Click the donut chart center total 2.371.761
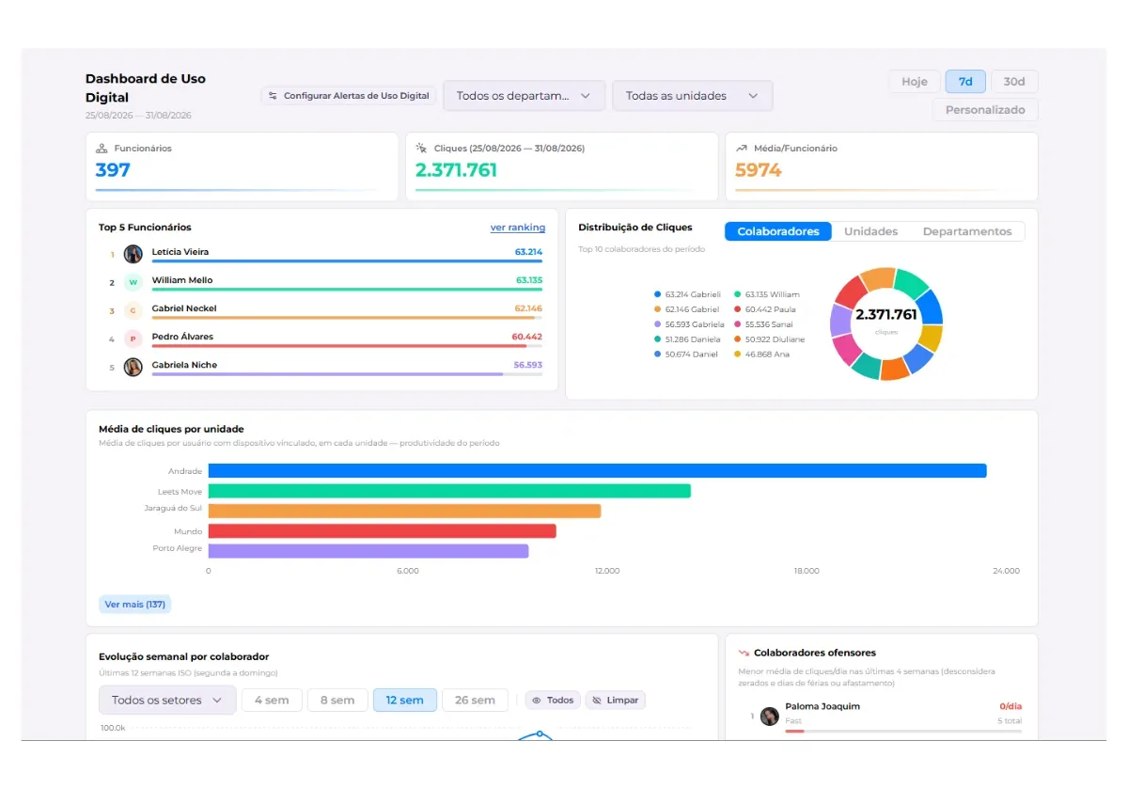Viewport: 1128px width, 788px height. [885, 315]
